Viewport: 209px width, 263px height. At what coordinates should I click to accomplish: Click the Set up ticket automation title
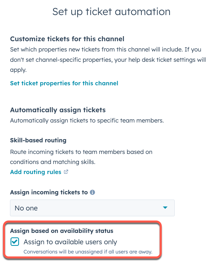[111, 12]
